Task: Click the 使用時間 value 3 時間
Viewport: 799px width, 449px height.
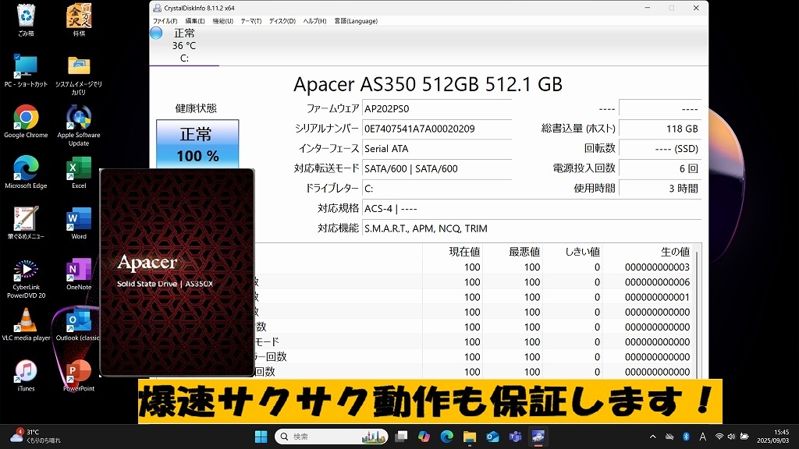Action: click(660, 189)
